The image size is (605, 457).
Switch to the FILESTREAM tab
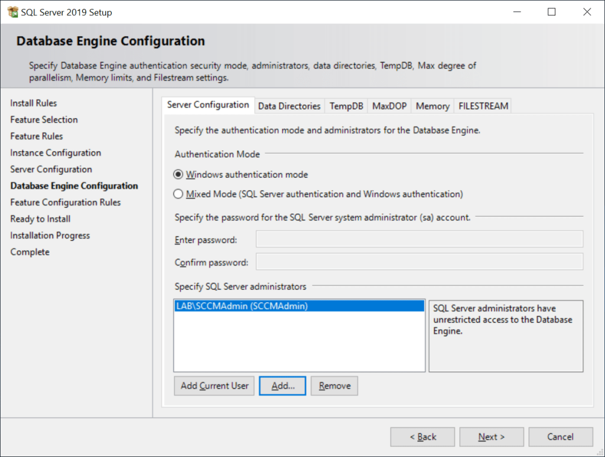tap(483, 106)
